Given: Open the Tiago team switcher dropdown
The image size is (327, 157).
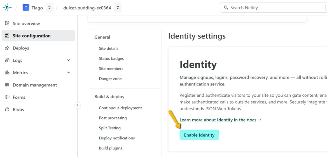Looking at the screenshot, I should click(50, 8).
